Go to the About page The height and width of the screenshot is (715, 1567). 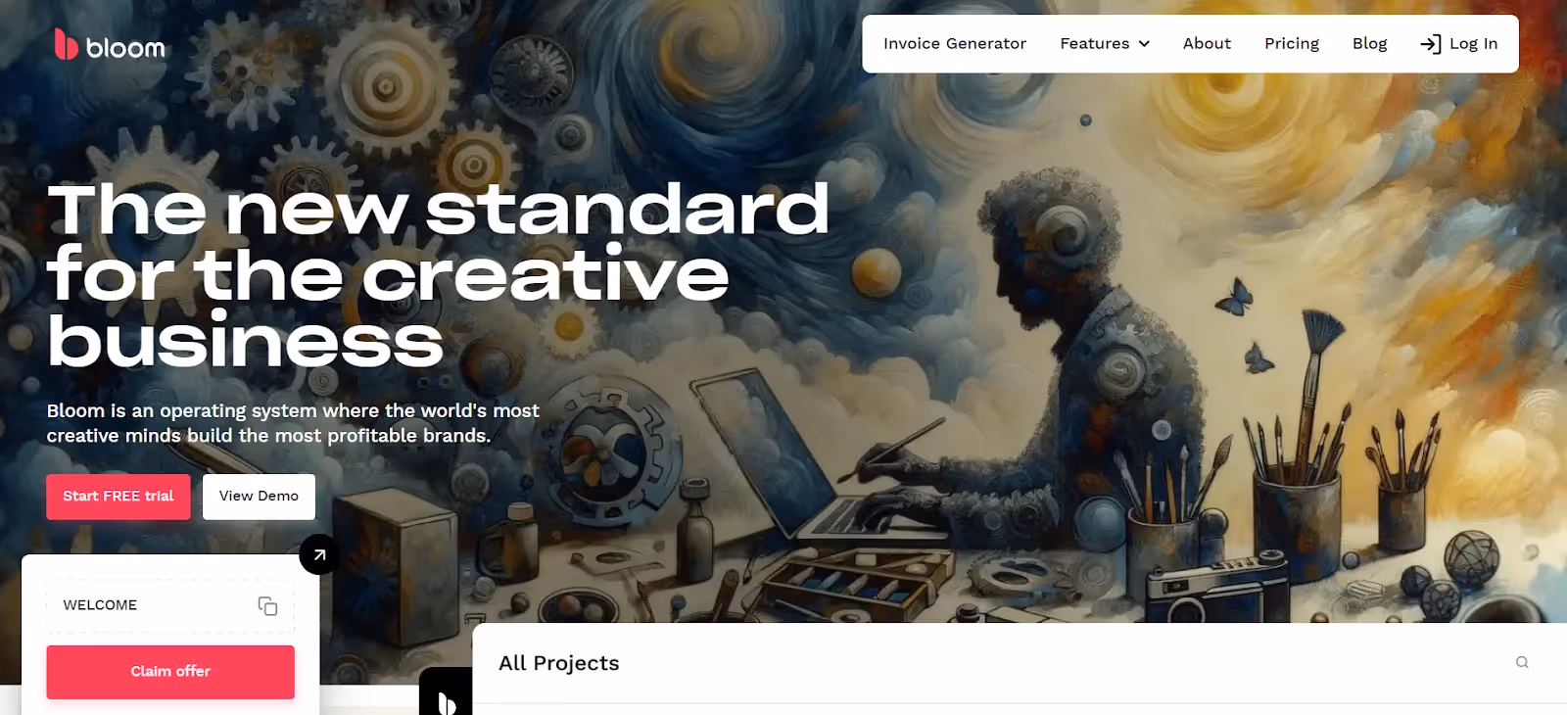point(1207,44)
